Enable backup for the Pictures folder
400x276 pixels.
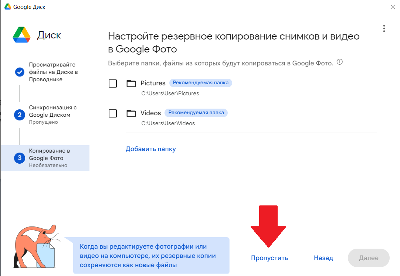pyautogui.click(x=113, y=84)
